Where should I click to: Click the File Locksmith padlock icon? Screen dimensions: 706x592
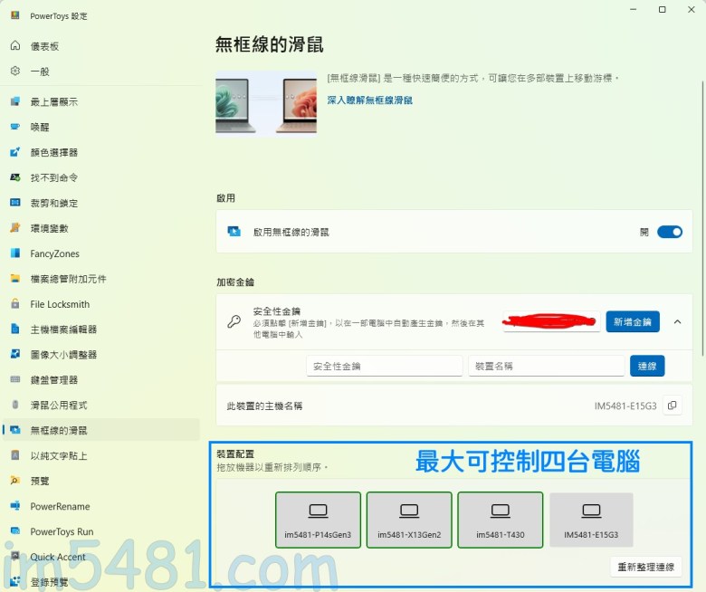point(15,303)
